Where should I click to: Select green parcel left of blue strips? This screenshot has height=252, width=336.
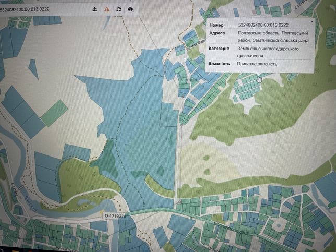[54, 113]
